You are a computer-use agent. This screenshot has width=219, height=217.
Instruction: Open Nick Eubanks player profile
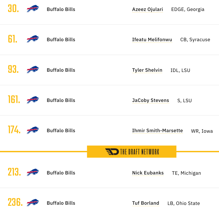click(x=148, y=173)
